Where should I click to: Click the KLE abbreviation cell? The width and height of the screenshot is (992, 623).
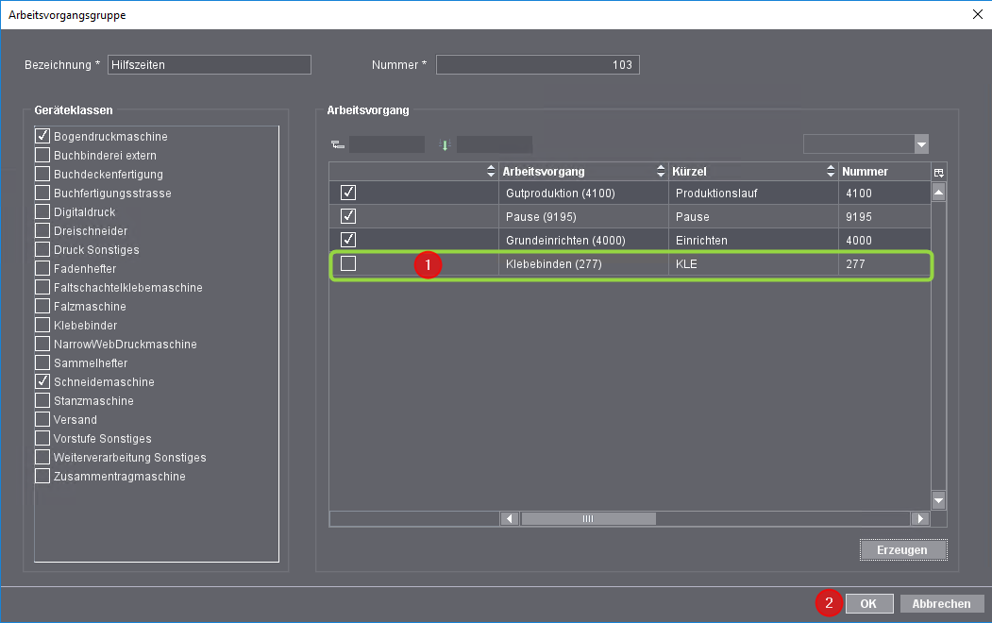[753, 263]
